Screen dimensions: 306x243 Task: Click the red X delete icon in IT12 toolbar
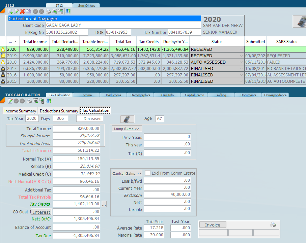[22, 11]
